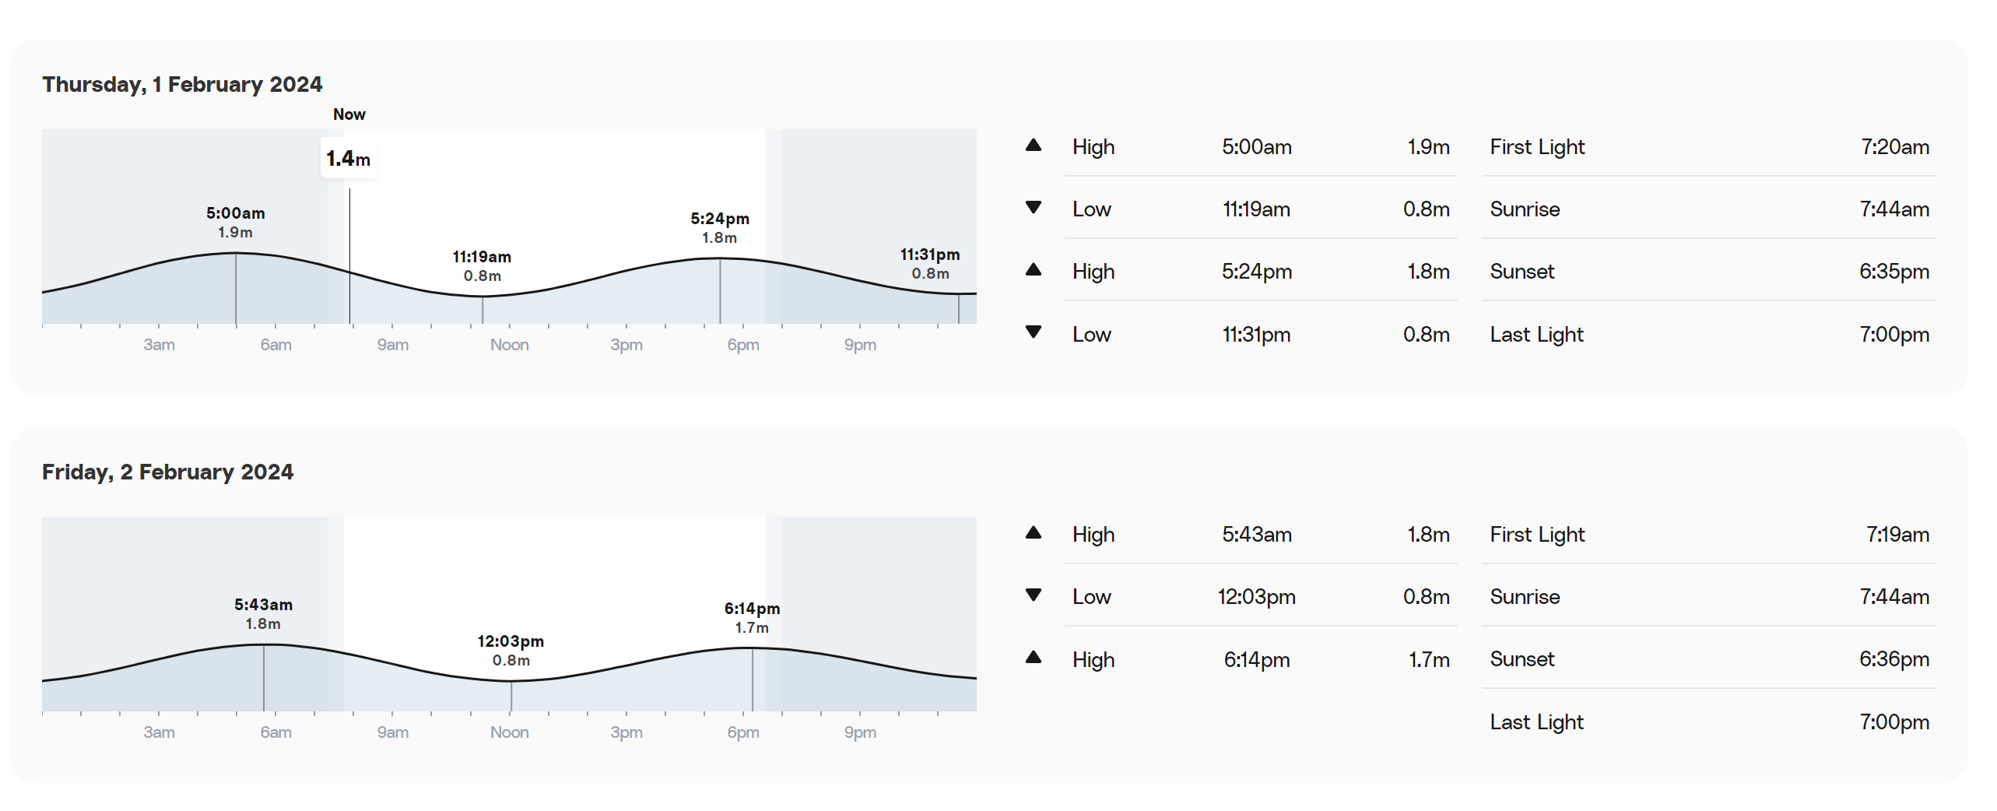1997x811 pixels.
Task: Click the Now 1.4m tide height tooltip
Action: [349, 159]
